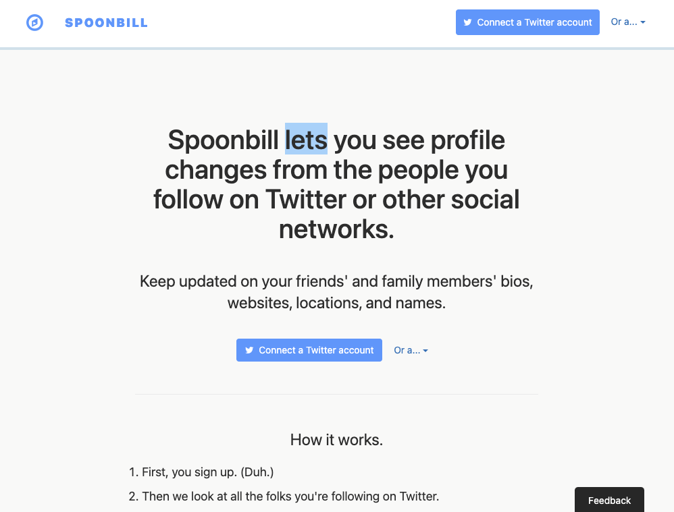Click the word "Twitter" in the main headline
Screen dimensions: 674x512
pos(319,200)
